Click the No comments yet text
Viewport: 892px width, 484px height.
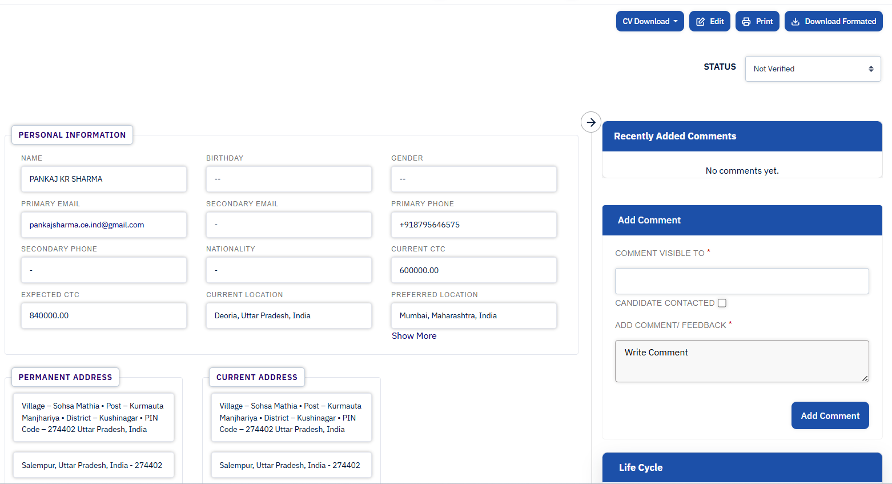(x=742, y=171)
